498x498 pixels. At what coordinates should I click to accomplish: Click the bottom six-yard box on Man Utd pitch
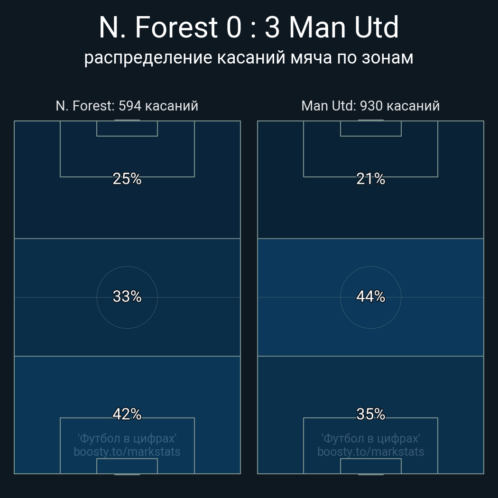(370, 466)
